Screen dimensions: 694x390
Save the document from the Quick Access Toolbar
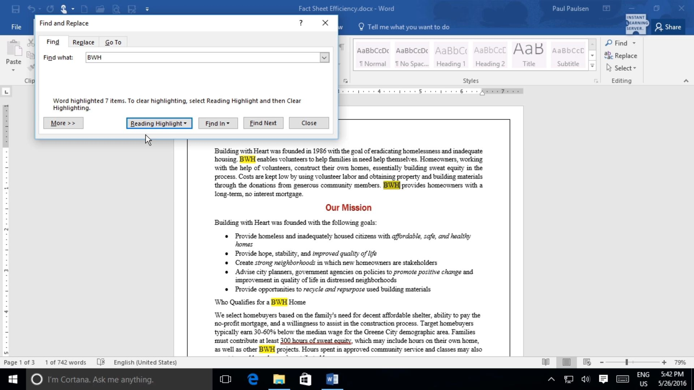coord(16,9)
